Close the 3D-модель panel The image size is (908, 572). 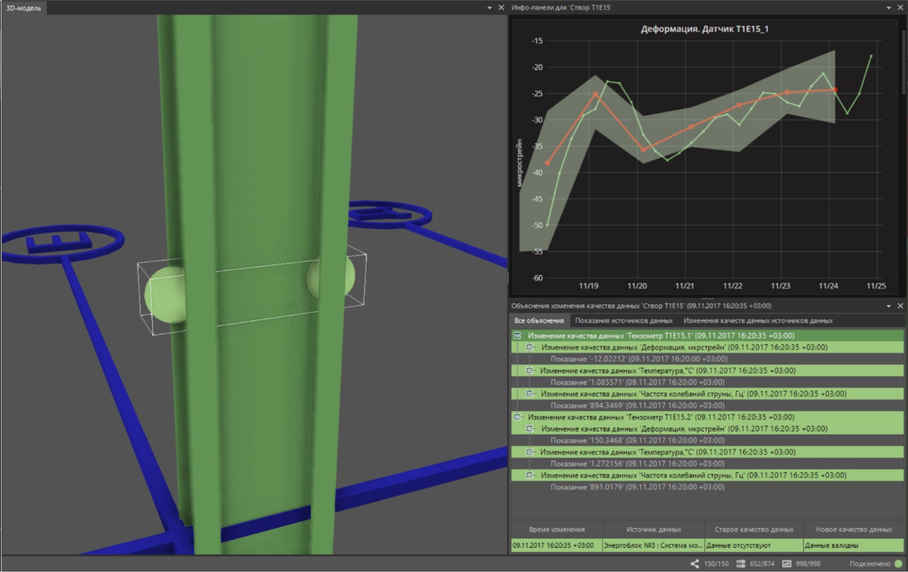click(x=501, y=8)
